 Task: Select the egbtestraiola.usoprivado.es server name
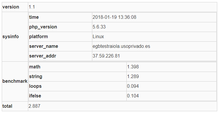[x=121, y=46]
